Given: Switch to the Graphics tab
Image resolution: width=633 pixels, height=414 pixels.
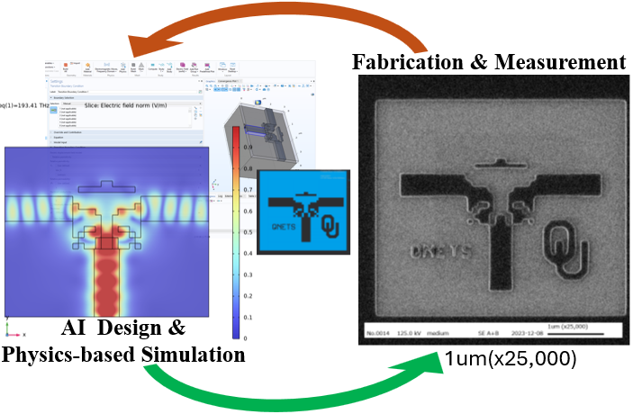Looking at the screenshot, I should point(211,82).
